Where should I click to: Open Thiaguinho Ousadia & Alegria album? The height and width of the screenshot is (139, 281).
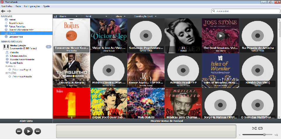pos(71,70)
